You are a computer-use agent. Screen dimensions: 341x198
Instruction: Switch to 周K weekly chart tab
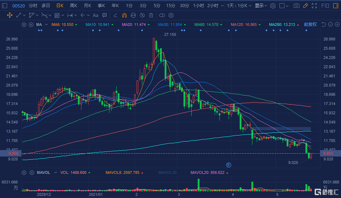[x=74, y=6]
